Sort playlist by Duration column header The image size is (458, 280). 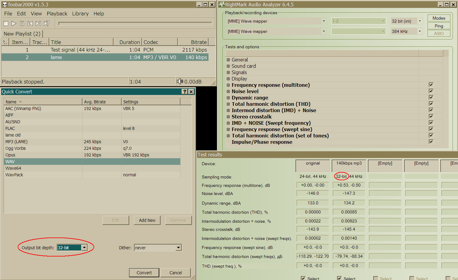click(127, 42)
